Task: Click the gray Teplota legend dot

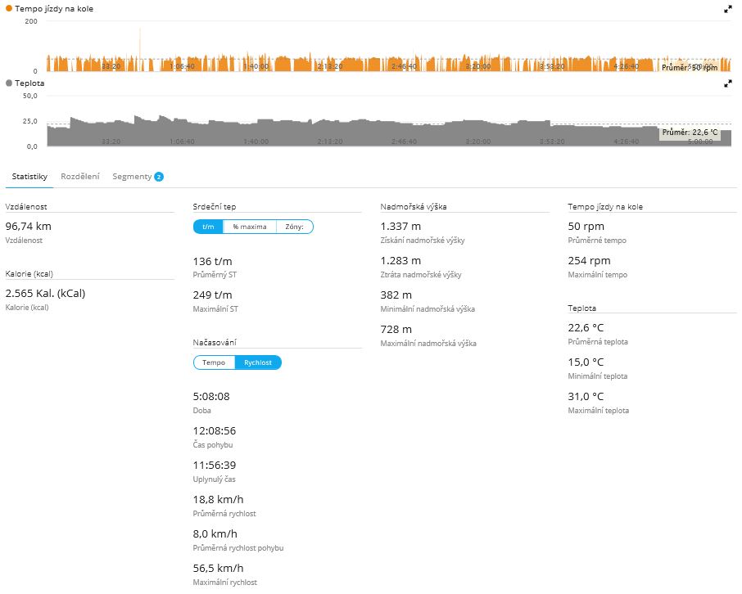Action: (9, 83)
